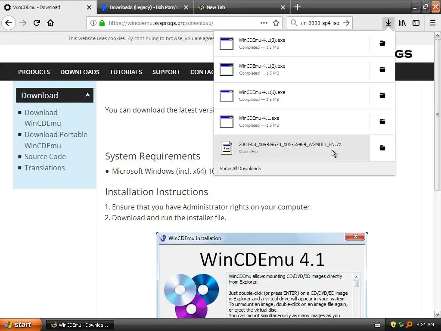
Task: Click Show All Downloads
Action: coord(240,169)
